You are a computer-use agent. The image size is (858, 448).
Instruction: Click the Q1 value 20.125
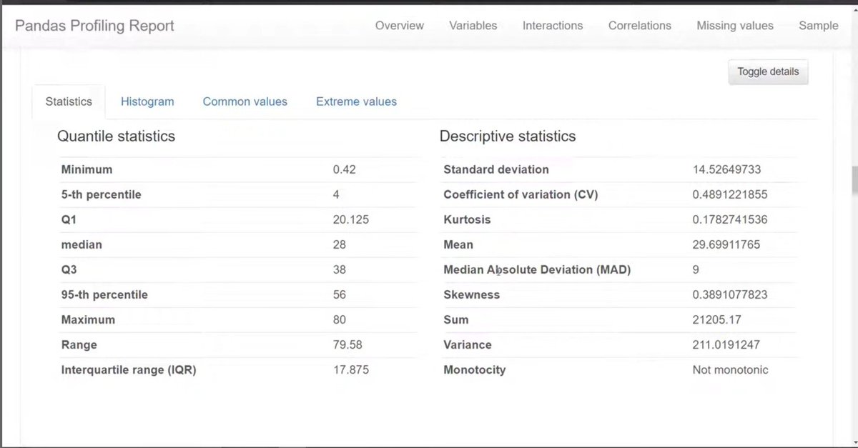tap(350, 219)
